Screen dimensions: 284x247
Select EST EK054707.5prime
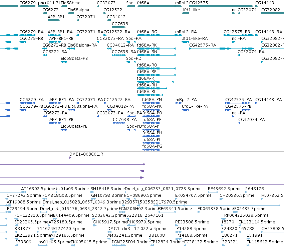(193, 195)
